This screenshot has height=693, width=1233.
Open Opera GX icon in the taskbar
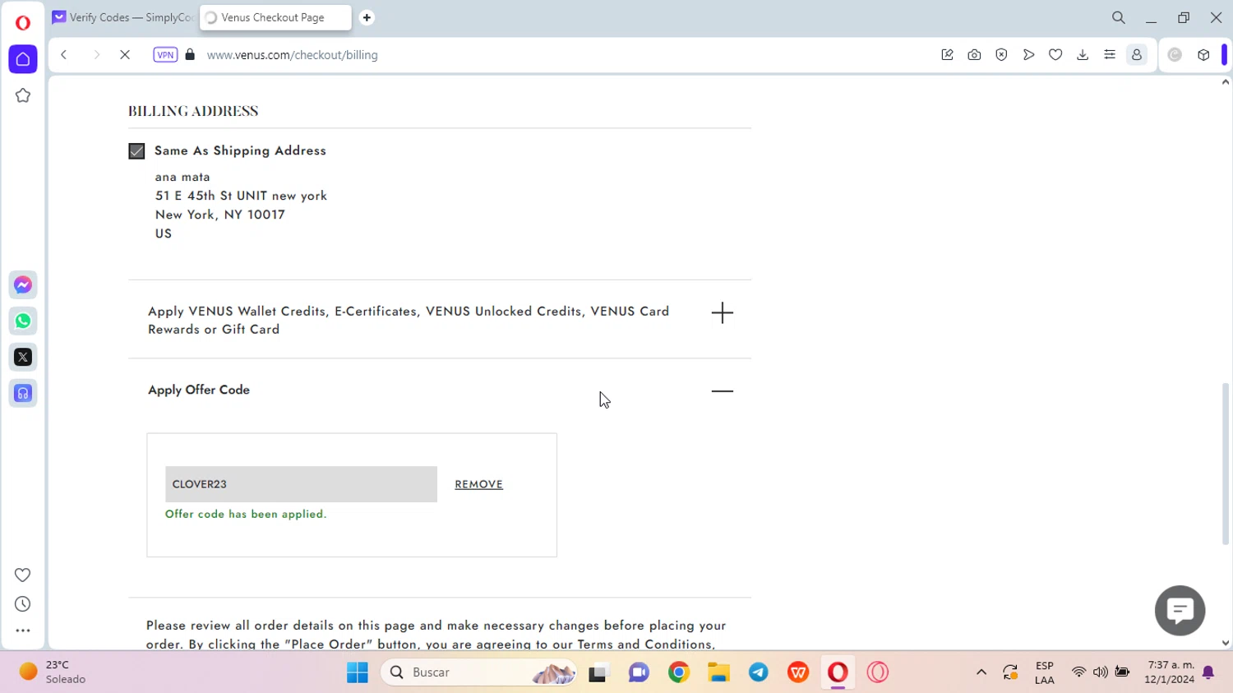pyautogui.click(x=878, y=672)
